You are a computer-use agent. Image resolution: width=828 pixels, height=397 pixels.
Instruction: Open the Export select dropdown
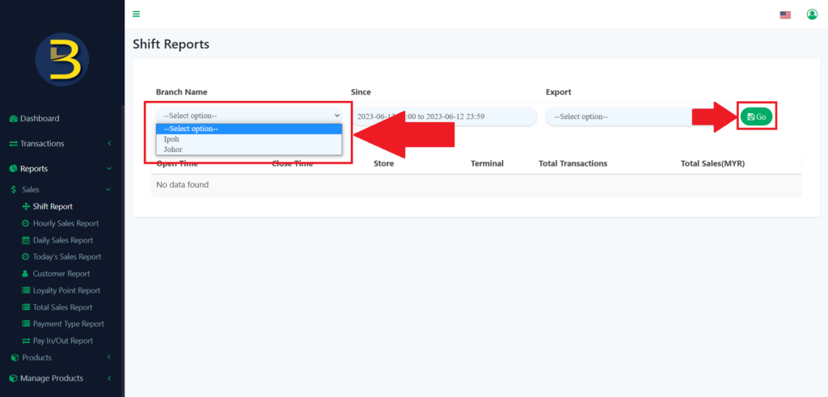619,116
